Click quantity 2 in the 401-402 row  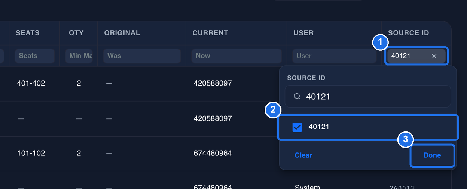[79, 83]
